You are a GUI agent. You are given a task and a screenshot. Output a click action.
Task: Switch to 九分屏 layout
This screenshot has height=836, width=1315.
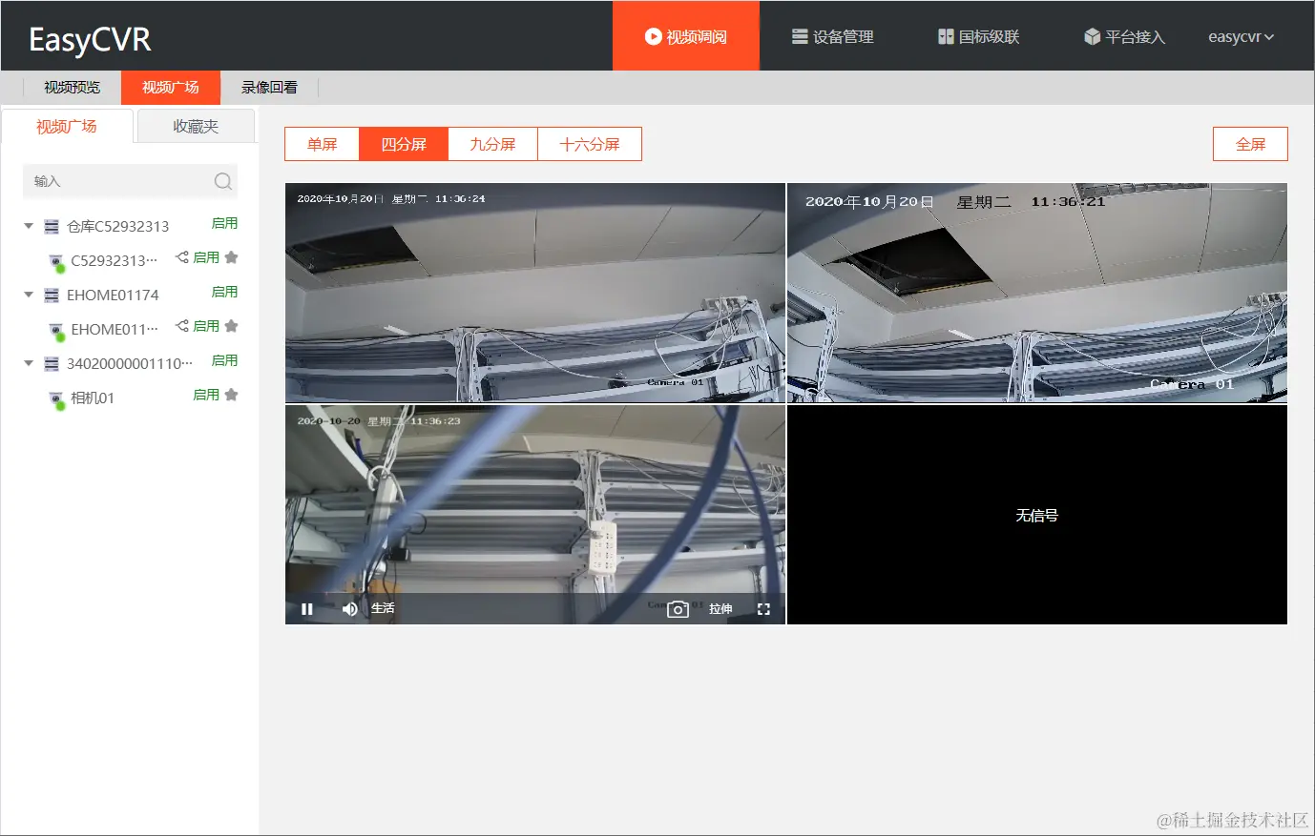(x=493, y=144)
